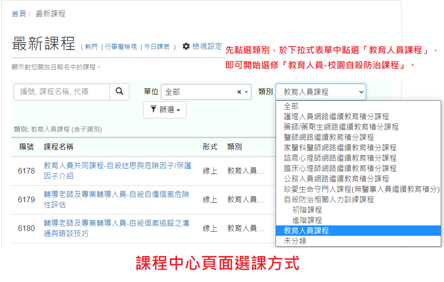
Task: Open 今日課表 link
Action: click(157, 47)
